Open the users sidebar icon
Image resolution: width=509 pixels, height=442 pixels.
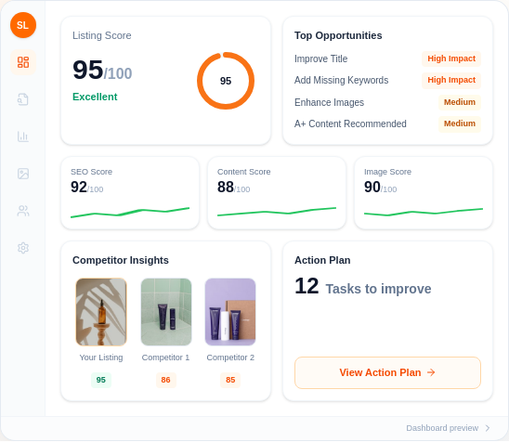pyautogui.click(x=23, y=211)
